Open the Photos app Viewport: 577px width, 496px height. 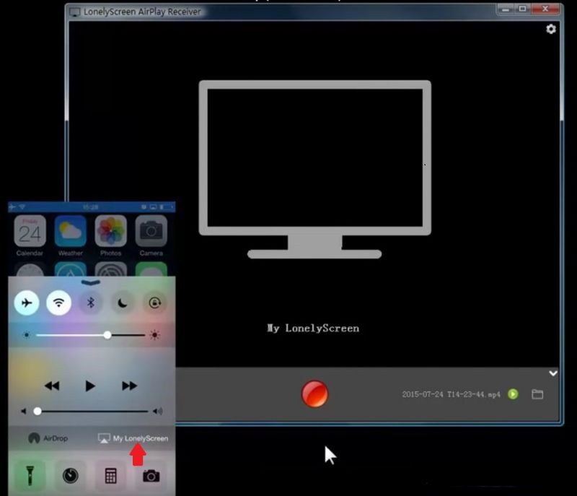111,235
